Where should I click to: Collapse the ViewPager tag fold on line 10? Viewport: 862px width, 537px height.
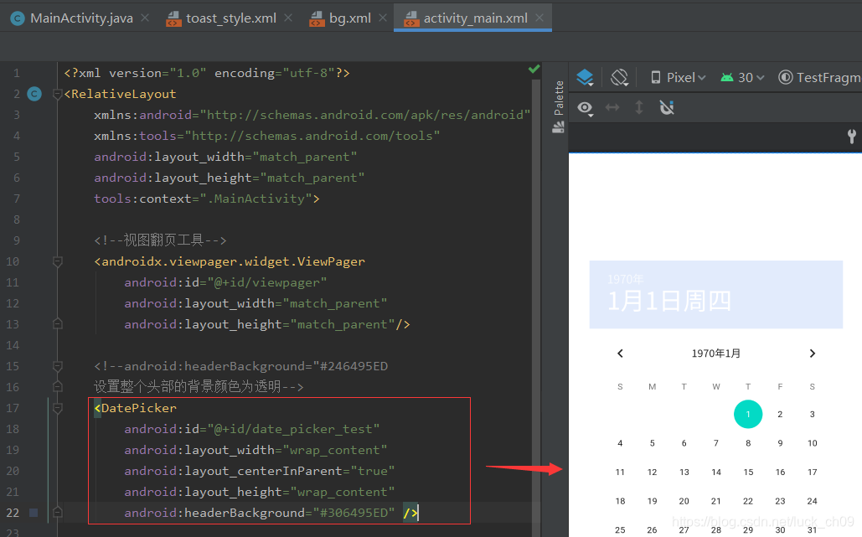(57, 261)
